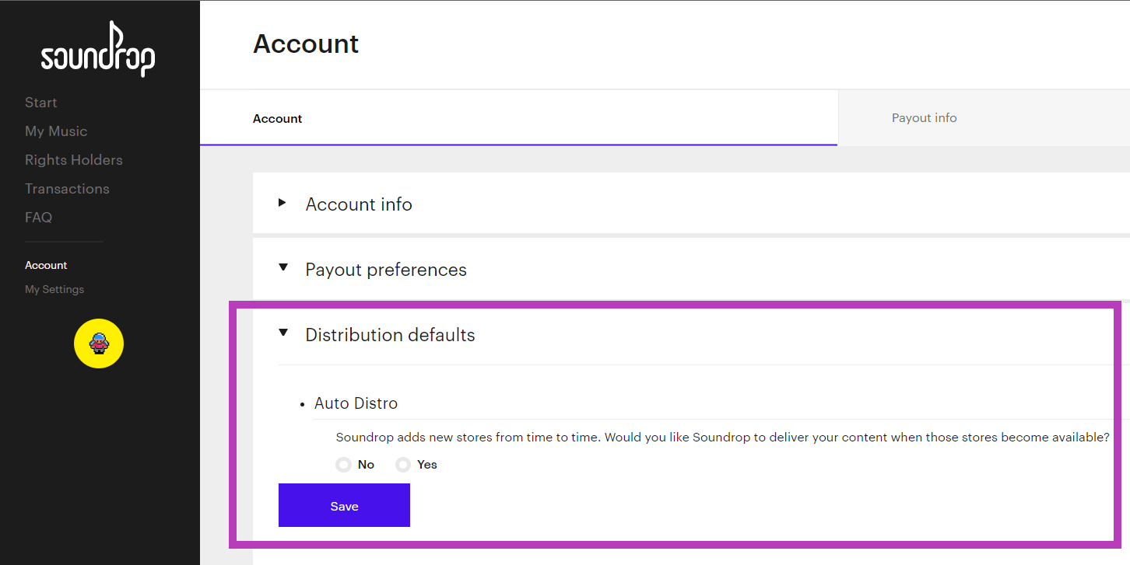Click the Payout preferences heading text
The width and height of the screenshot is (1130, 565).
(386, 270)
